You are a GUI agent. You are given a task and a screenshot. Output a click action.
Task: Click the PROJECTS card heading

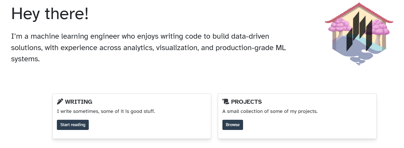pyautogui.click(x=246, y=102)
